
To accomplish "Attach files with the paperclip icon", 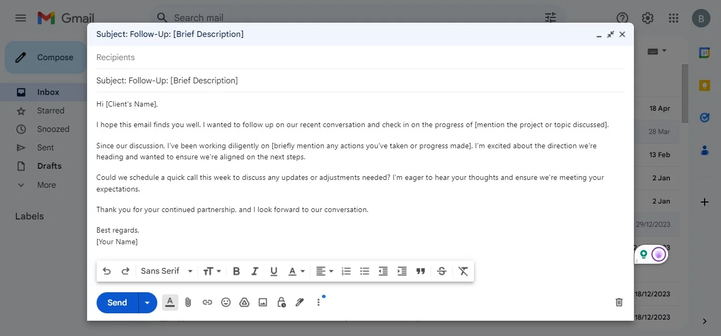I will coord(188,302).
